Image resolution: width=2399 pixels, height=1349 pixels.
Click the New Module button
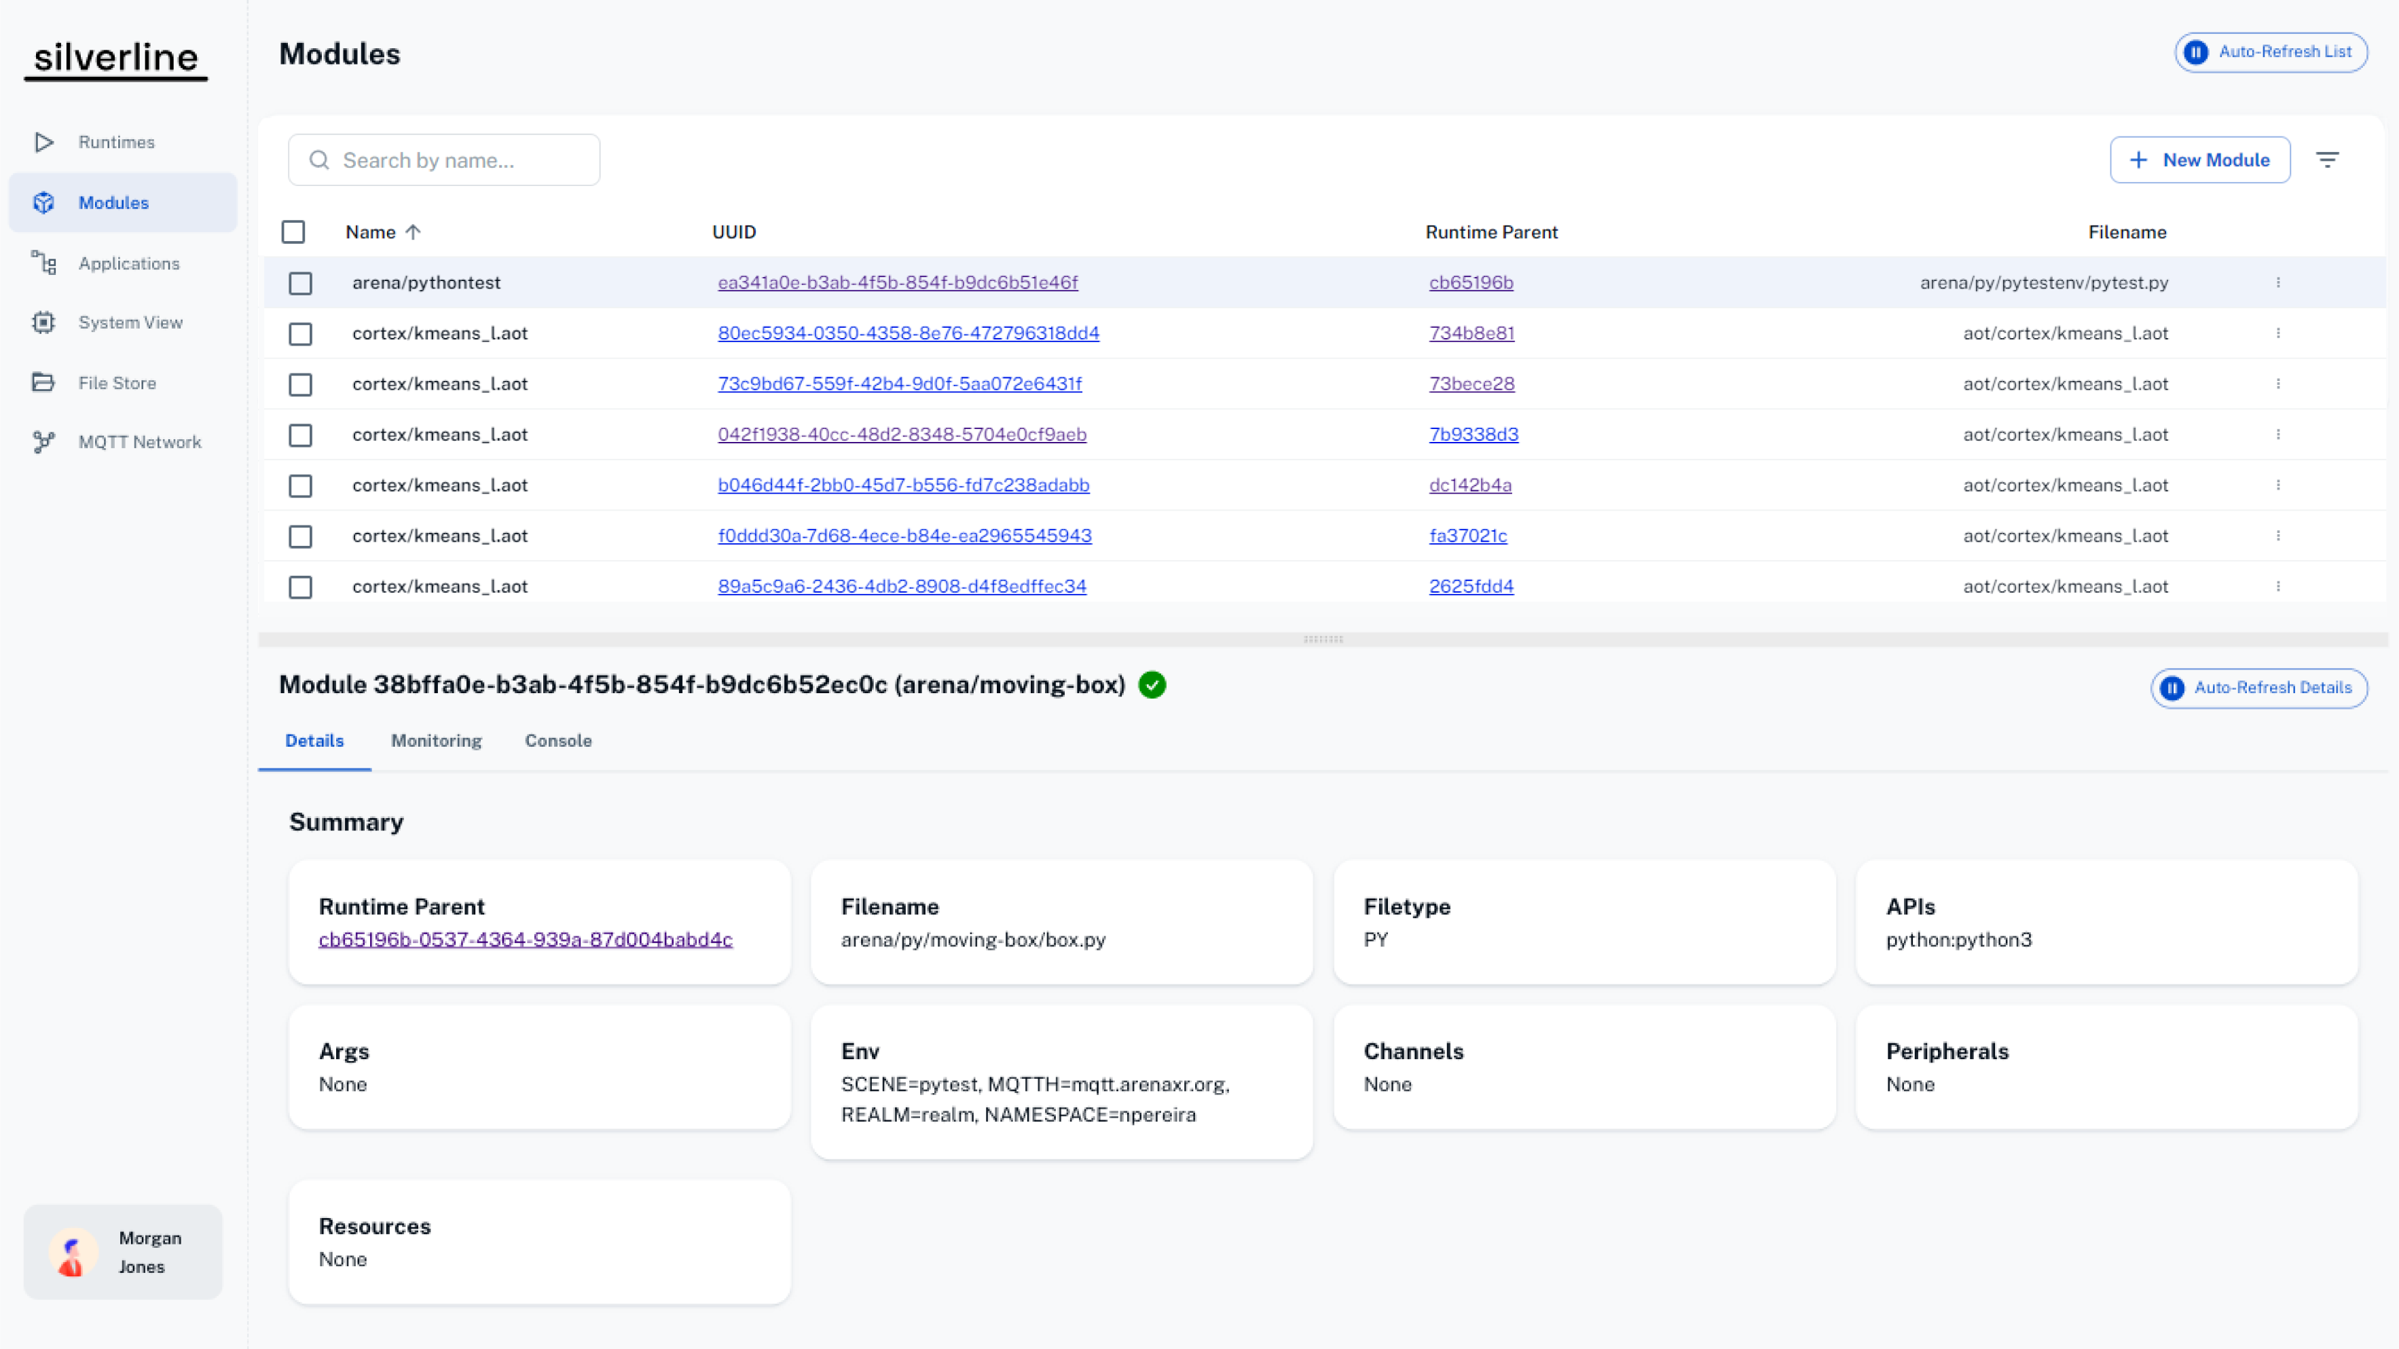coord(2199,160)
